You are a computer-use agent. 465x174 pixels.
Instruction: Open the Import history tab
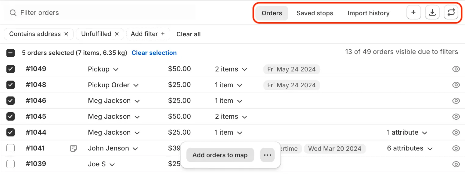[x=369, y=13]
